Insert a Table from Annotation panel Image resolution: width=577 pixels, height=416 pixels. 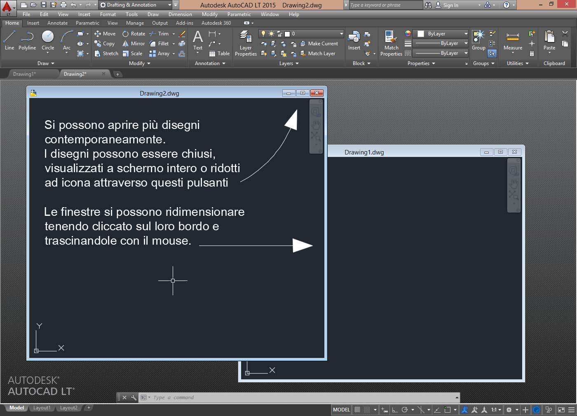pos(219,54)
